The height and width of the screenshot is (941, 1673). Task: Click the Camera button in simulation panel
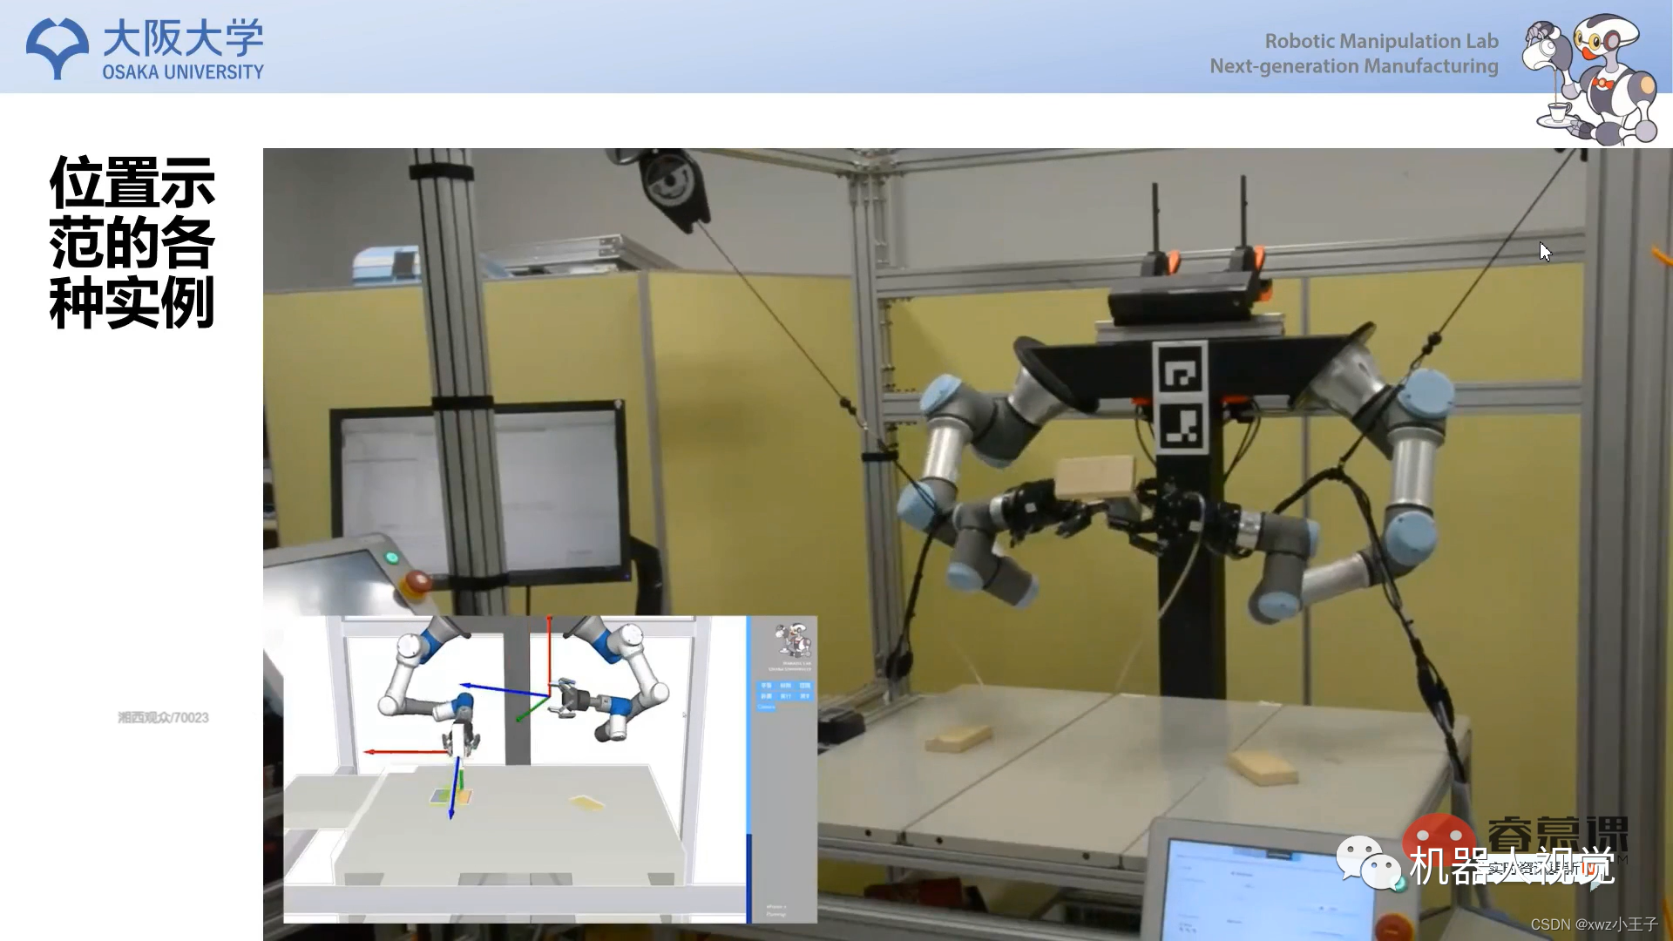767,707
